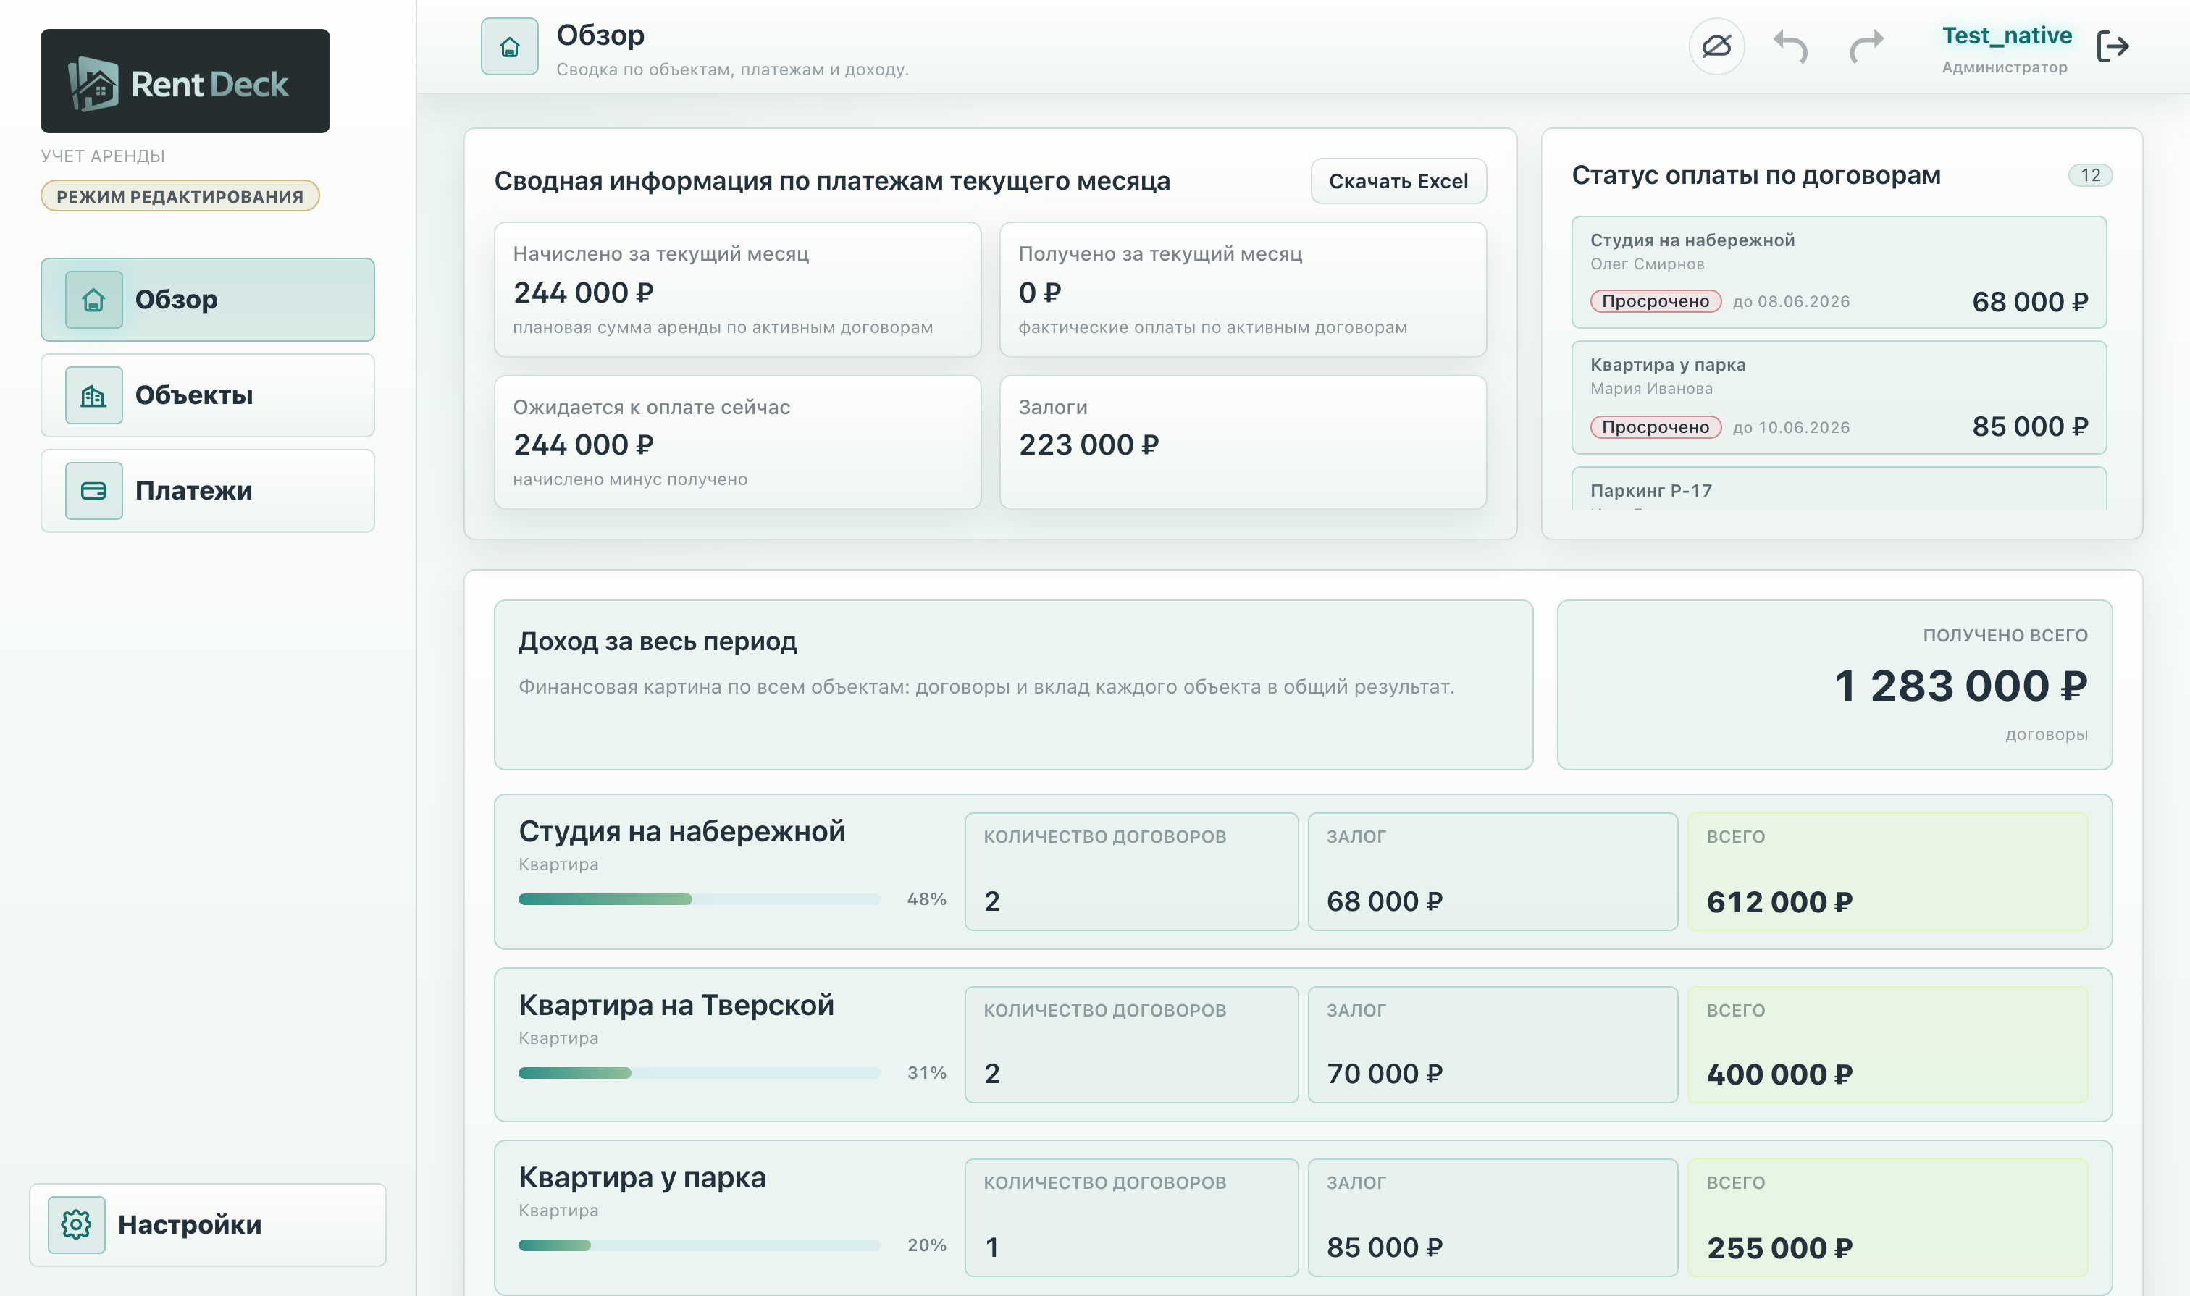The height and width of the screenshot is (1296, 2190).
Task: Click the Квартира на Тверской row title
Action: (x=676, y=1005)
